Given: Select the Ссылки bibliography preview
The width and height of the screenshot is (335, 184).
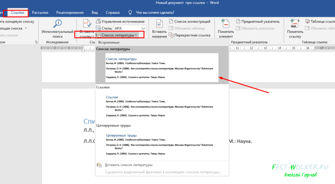Looking at the screenshot, I should pyautogui.click(x=162, y=106).
